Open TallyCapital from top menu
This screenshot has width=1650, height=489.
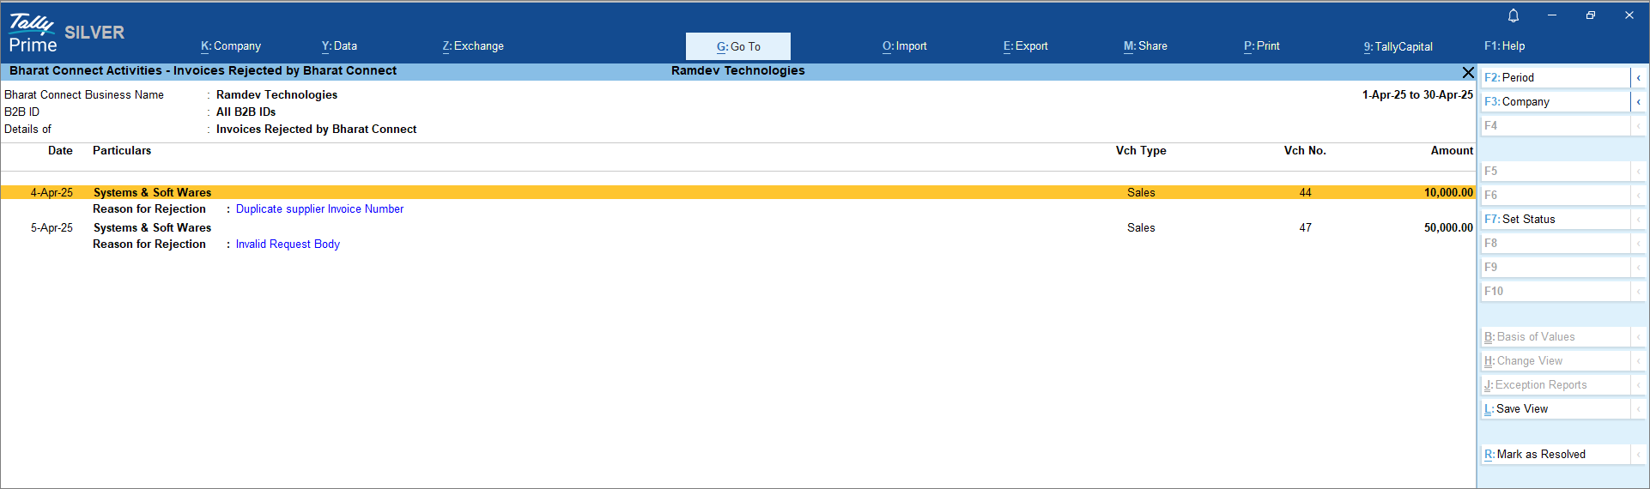[x=1398, y=46]
